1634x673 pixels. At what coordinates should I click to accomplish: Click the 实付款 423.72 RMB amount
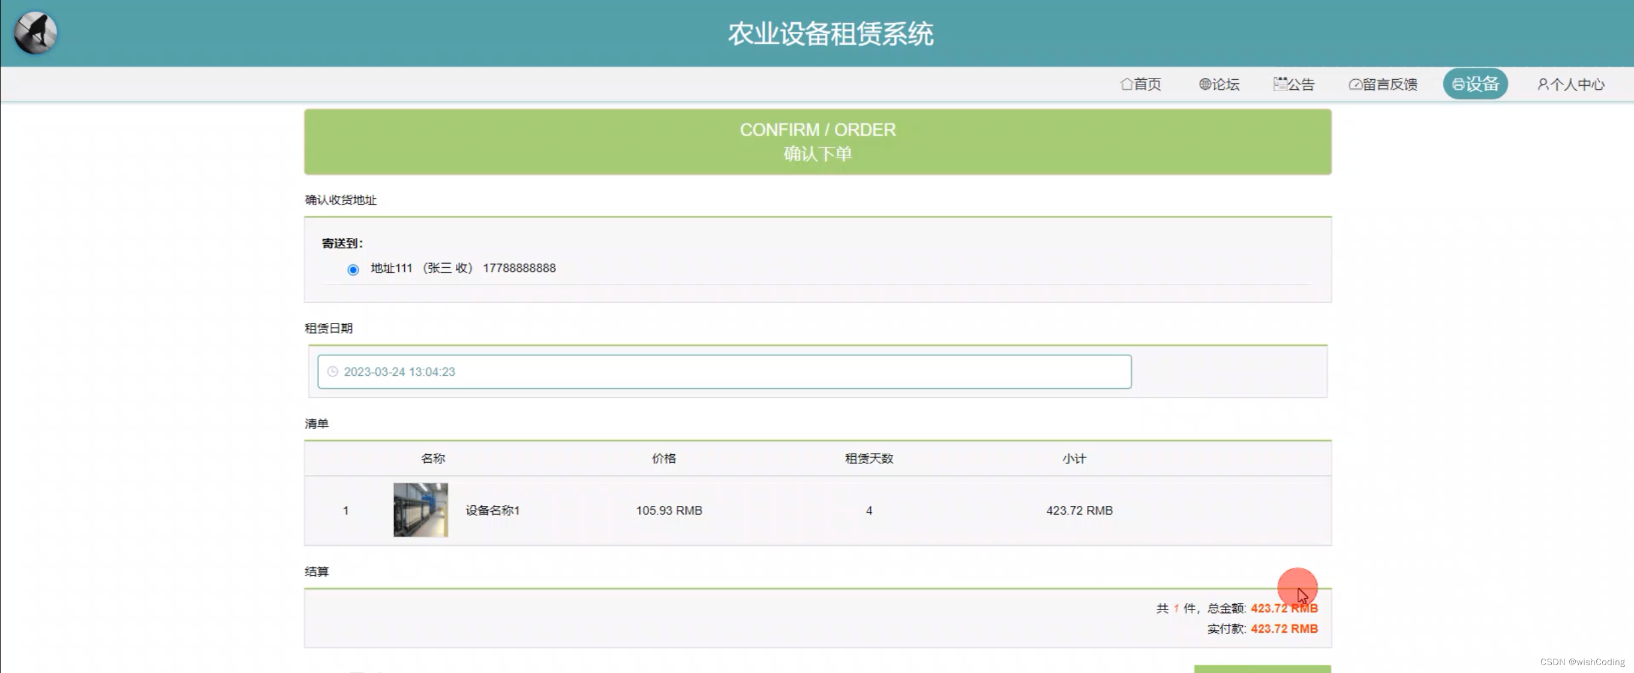click(1284, 629)
